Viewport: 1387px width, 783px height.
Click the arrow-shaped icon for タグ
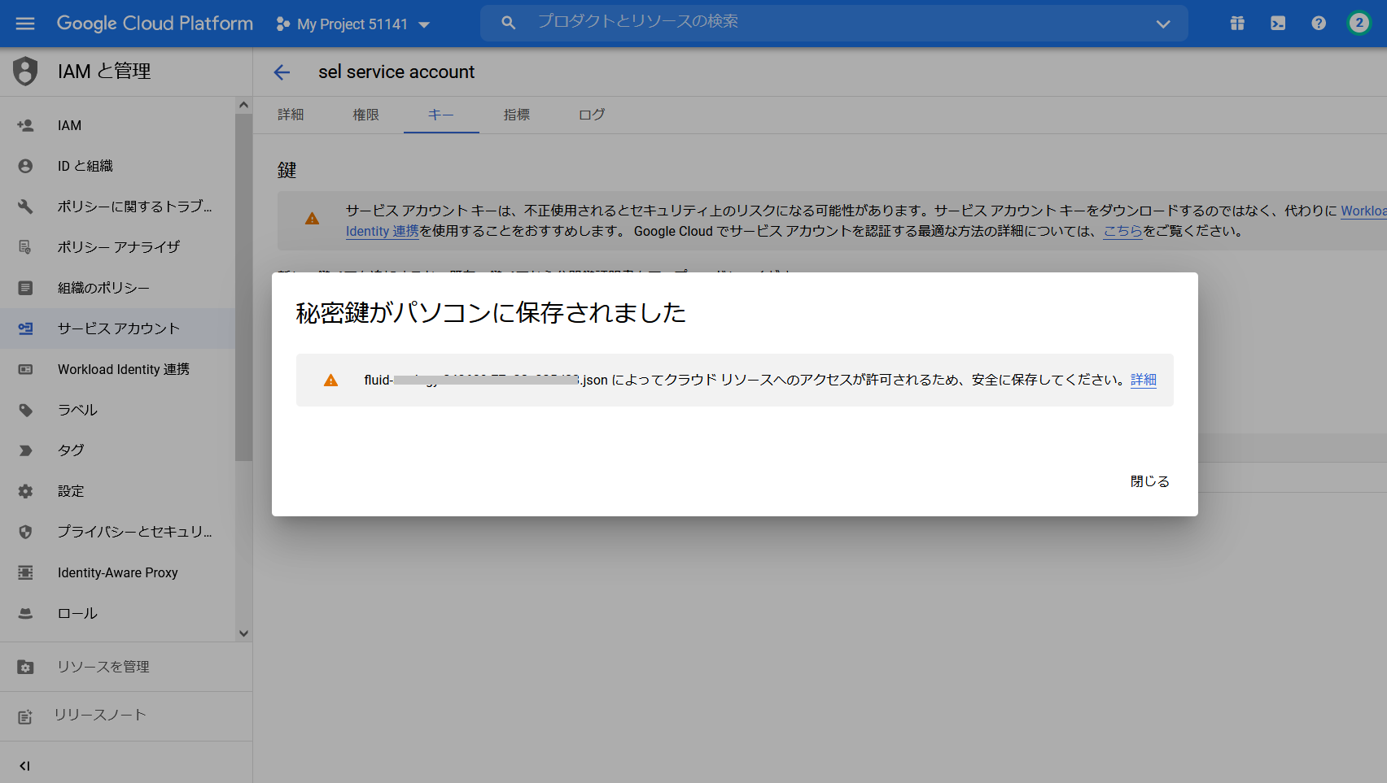pyautogui.click(x=25, y=450)
